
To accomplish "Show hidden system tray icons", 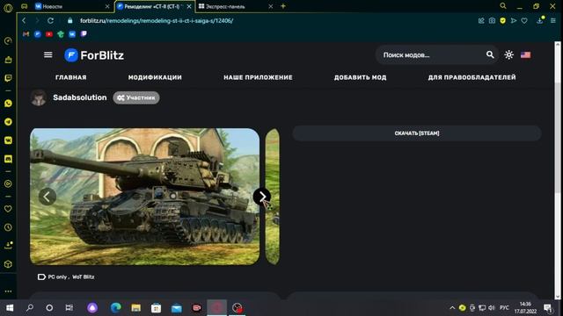I will click(452, 308).
